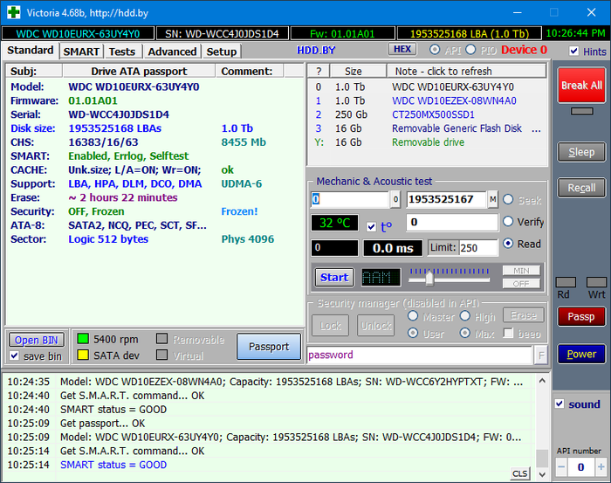Screen dimensions: 611x483
Task: Click the MIN acoustic button
Action: click(521, 271)
